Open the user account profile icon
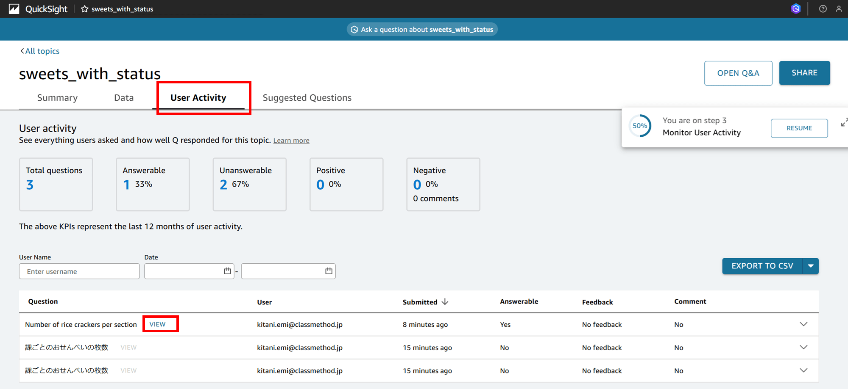848x389 pixels. click(839, 8)
